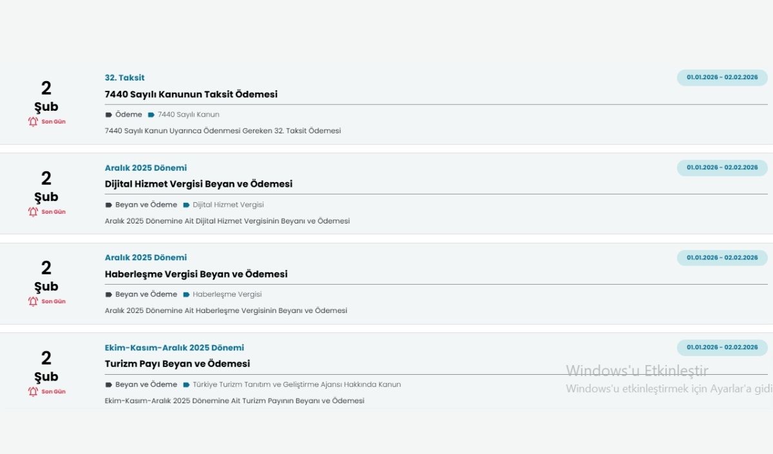Click date range badge on Turizm Payı row
Viewport: 773px width, 454px height.
click(721, 347)
